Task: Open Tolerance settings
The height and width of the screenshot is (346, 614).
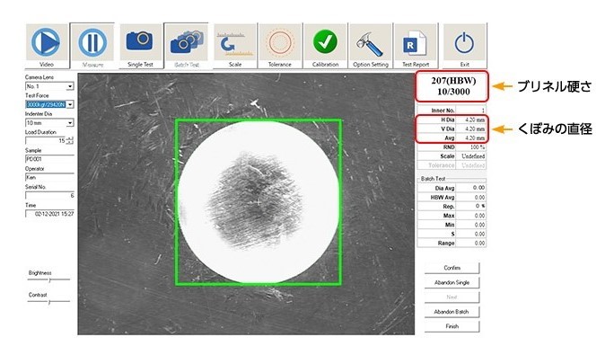Action: 279,46
